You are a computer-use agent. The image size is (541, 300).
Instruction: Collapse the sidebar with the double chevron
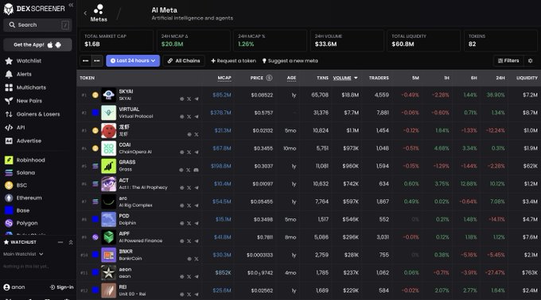point(71,5)
